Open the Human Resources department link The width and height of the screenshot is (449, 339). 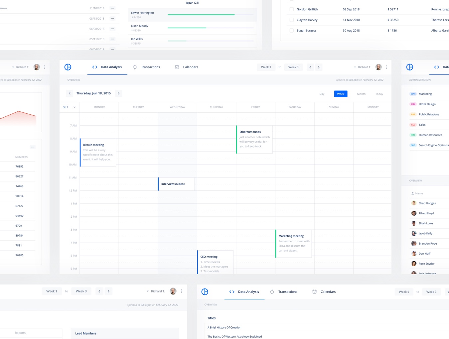[430, 135]
